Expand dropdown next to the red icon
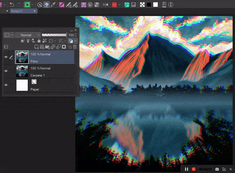Image resolution: width=235 pixels, height=173 pixels. tap(119, 5)
